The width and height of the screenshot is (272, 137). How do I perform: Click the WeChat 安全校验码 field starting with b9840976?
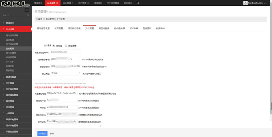[62, 114]
